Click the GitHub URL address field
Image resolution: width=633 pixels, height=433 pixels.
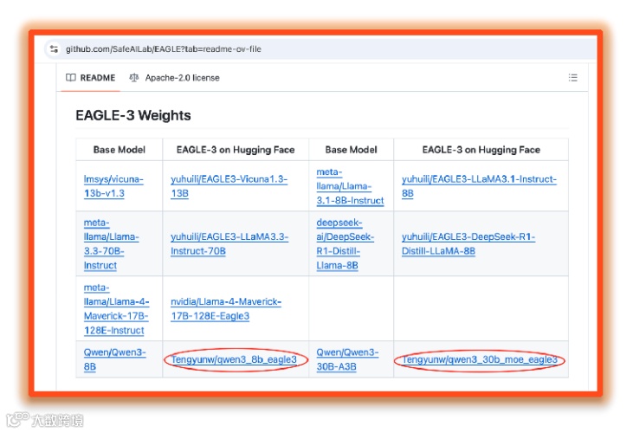click(x=320, y=49)
